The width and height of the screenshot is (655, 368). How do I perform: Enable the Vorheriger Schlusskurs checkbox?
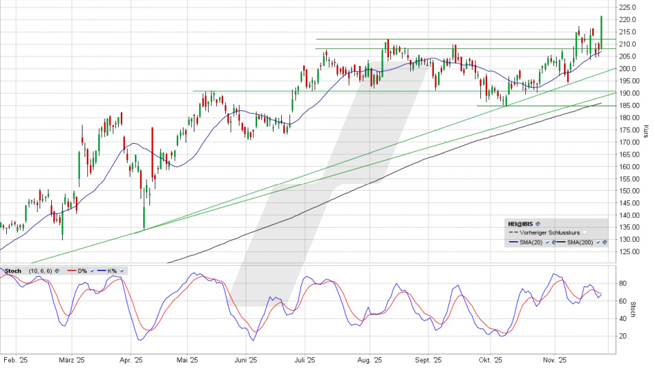coord(585,232)
